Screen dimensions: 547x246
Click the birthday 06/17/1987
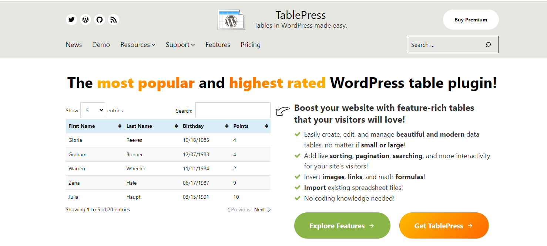pyautogui.click(x=196, y=183)
